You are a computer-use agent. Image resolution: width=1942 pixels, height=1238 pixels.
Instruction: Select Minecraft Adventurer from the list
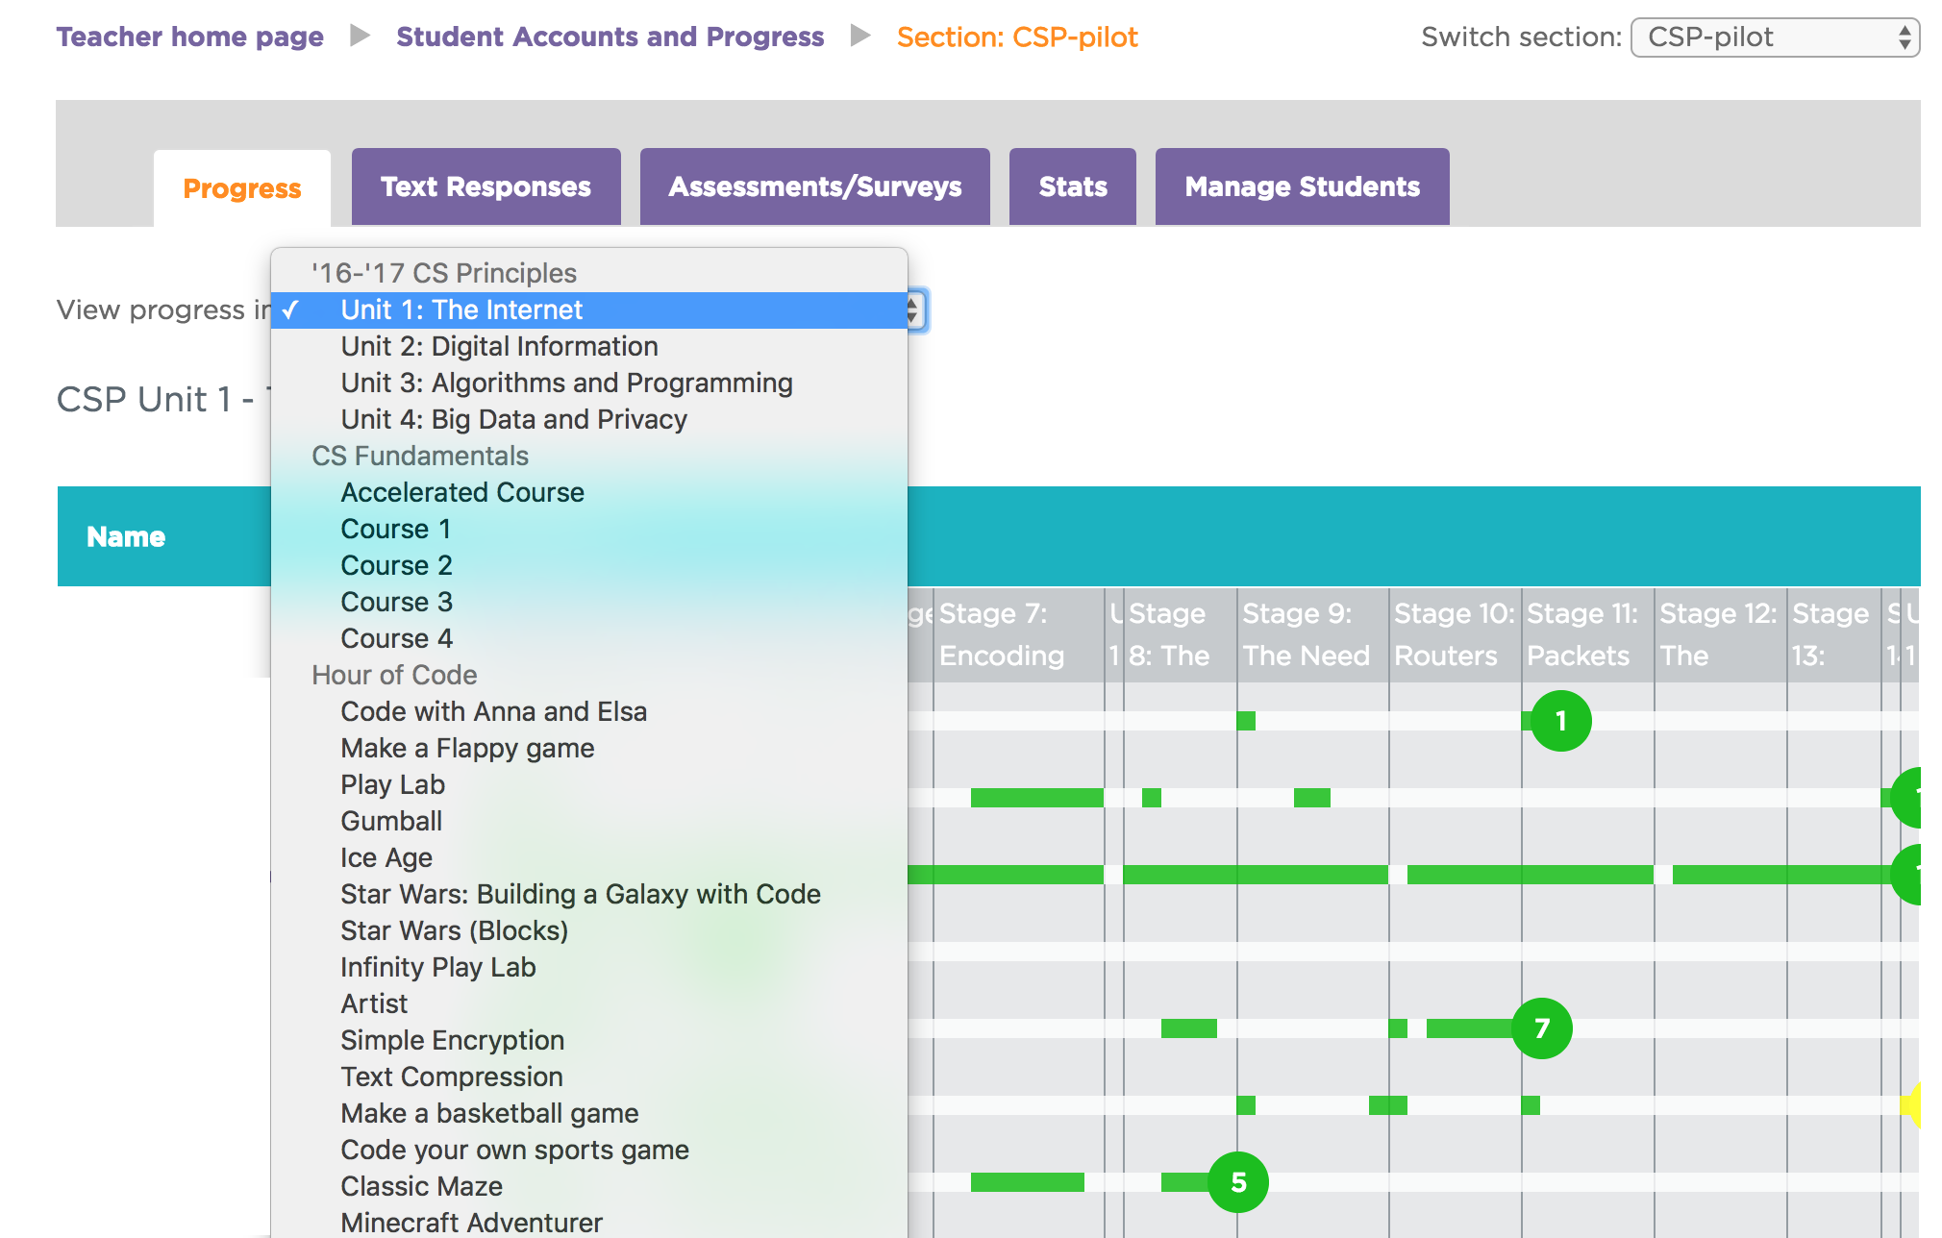471,1223
